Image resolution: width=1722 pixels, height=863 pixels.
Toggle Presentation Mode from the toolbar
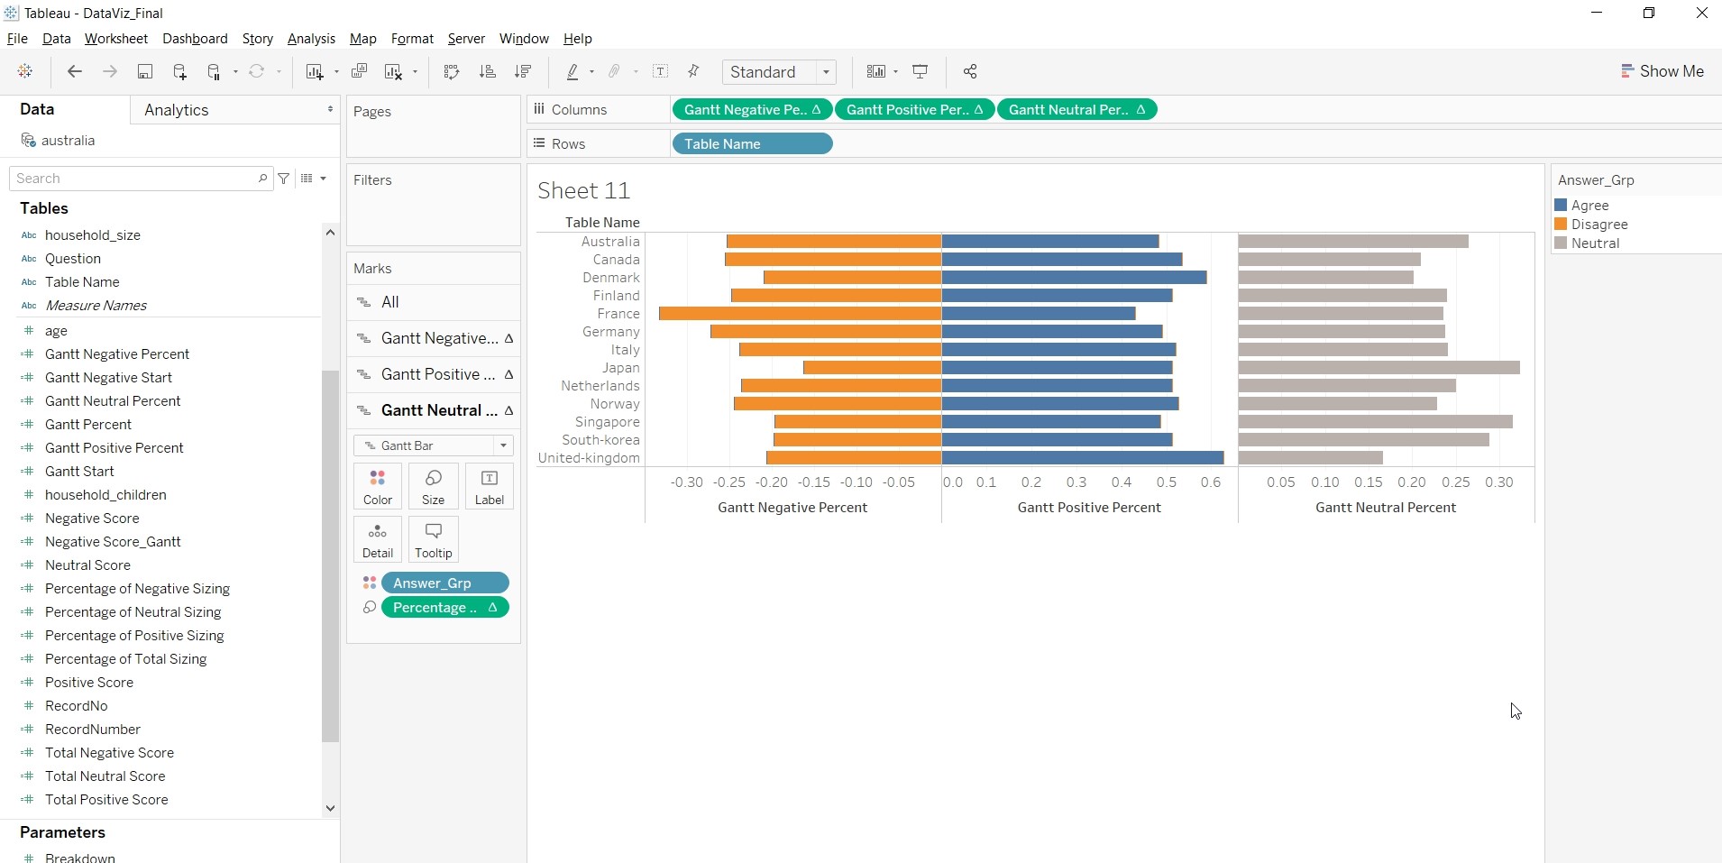tap(921, 72)
